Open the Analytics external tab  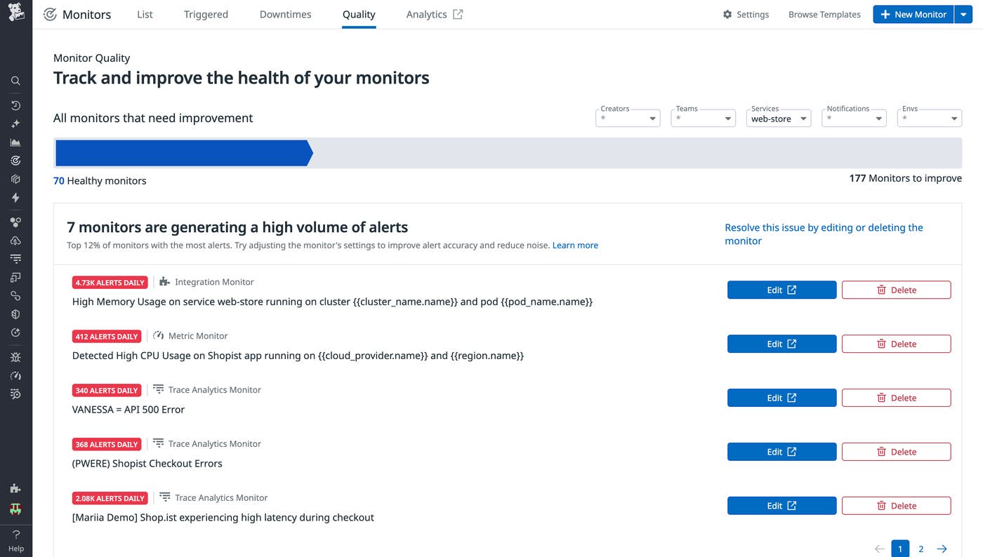(434, 14)
